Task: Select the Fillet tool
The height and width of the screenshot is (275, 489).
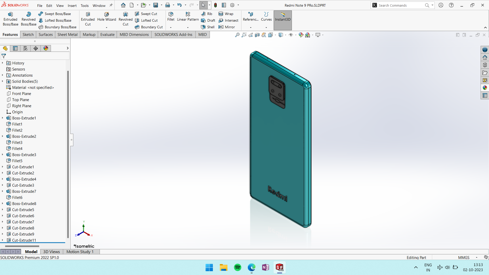Action: point(171,17)
